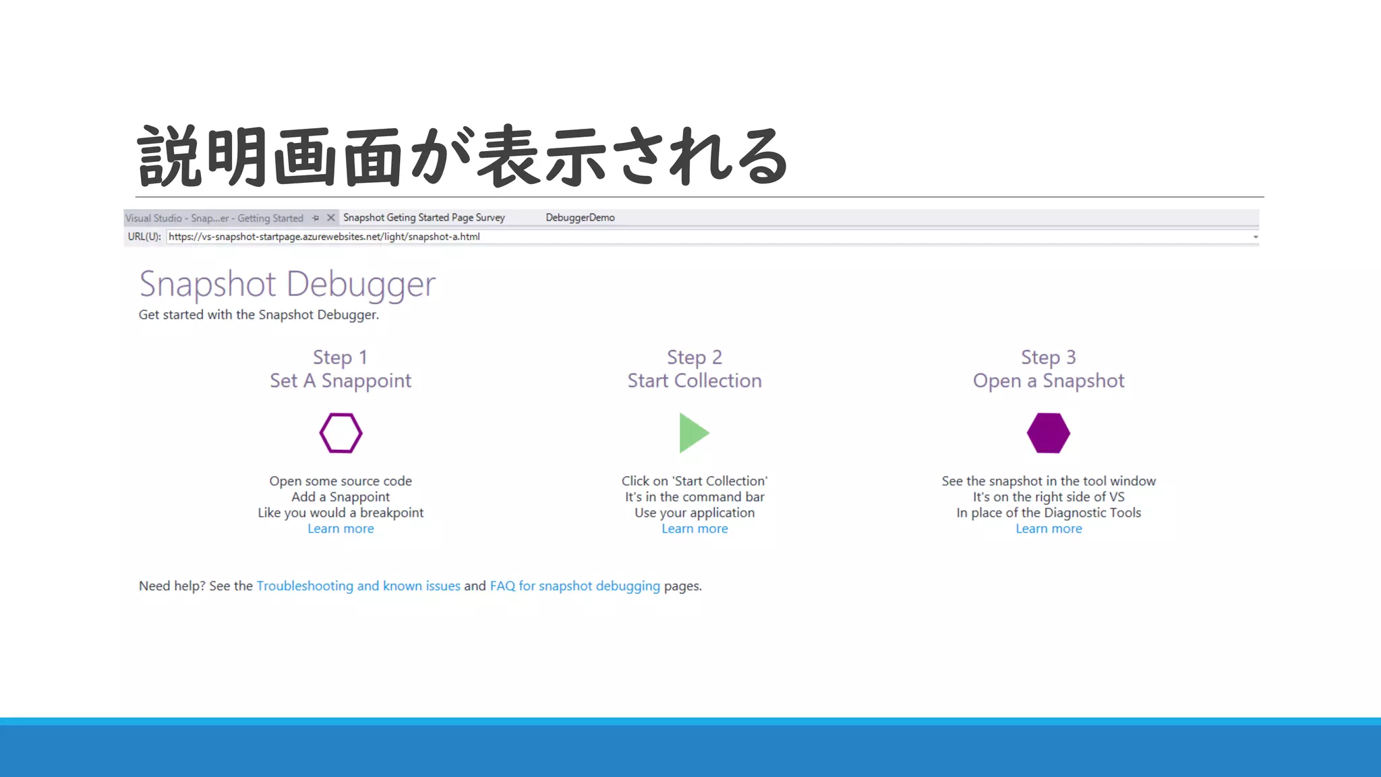Click the 'Step 1' heading

tap(340, 357)
